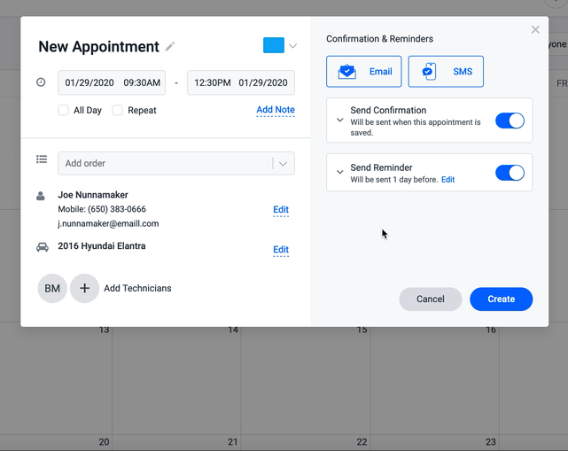
Task: Click calendar day 21 behind the dialog
Action: 232,442
